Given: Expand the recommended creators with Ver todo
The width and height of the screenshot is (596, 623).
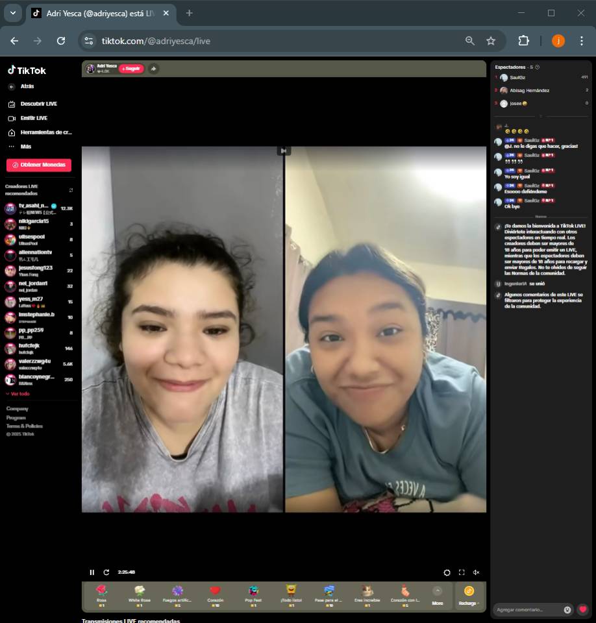Looking at the screenshot, I should tap(18, 394).
